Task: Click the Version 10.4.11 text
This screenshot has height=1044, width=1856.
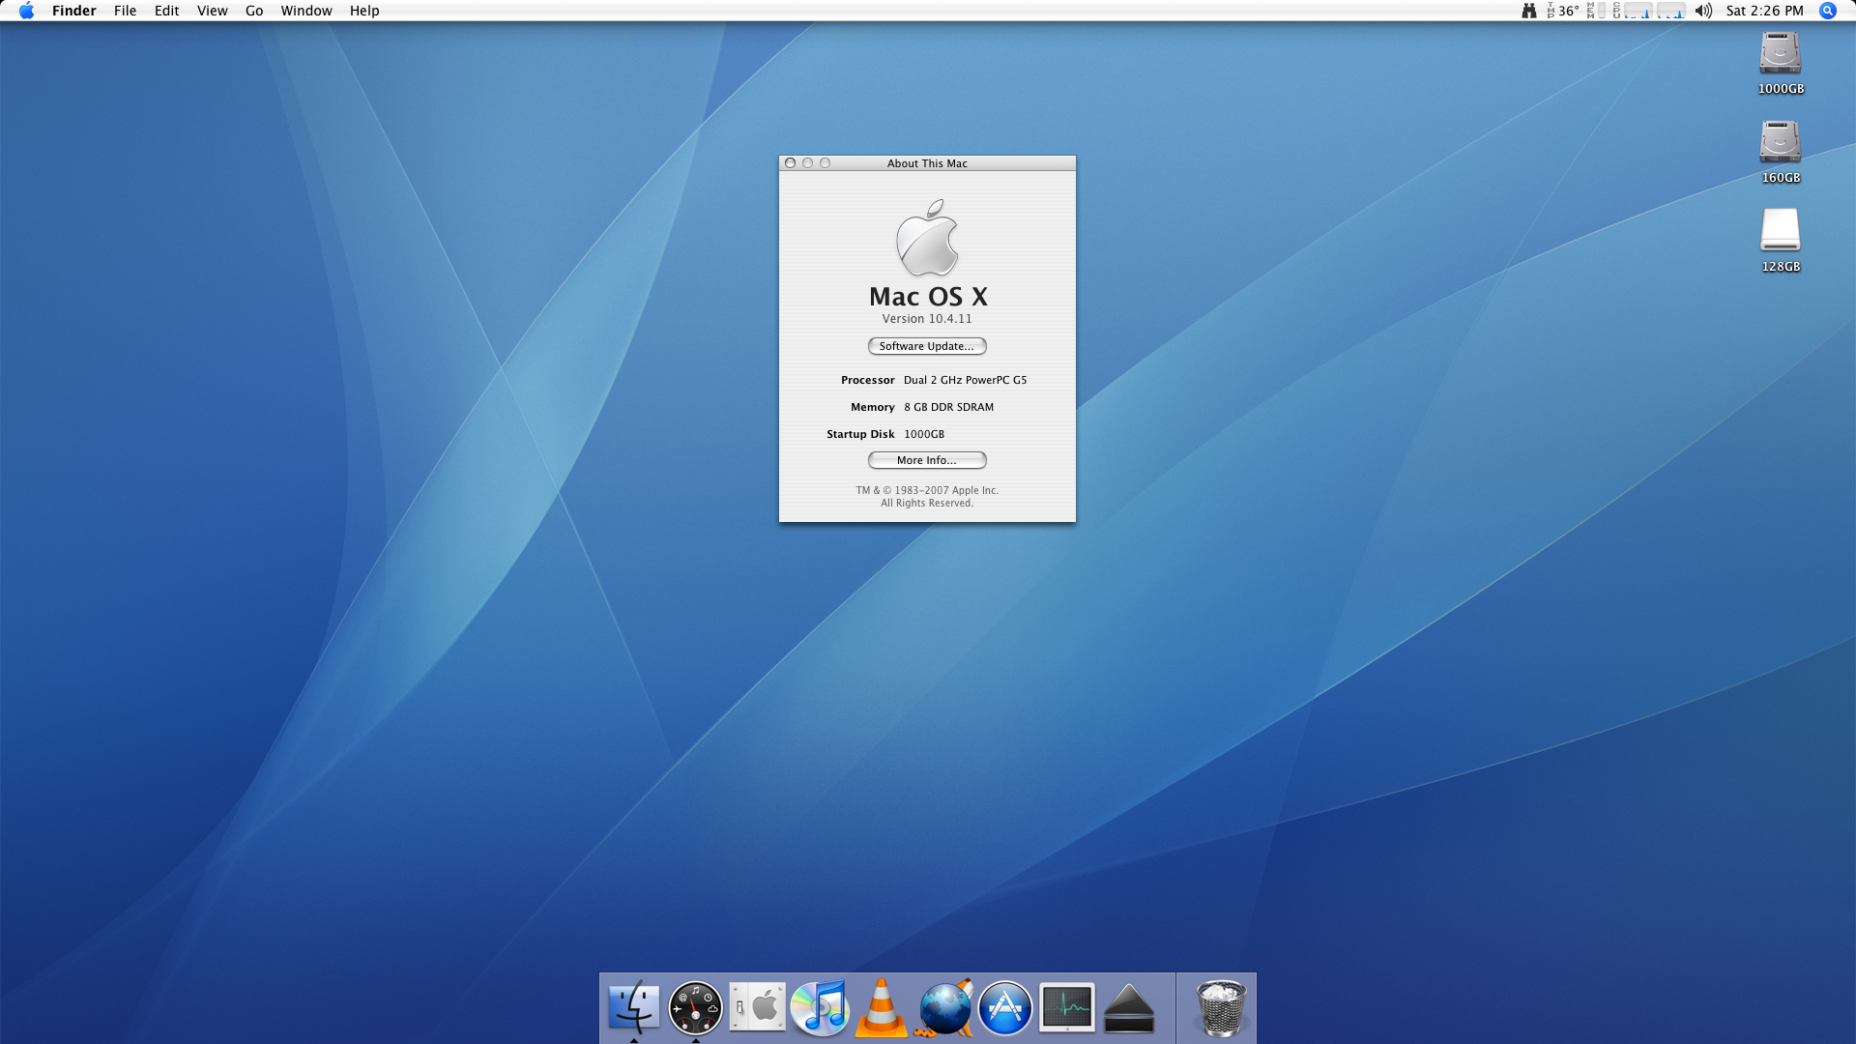Action: [927, 319]
